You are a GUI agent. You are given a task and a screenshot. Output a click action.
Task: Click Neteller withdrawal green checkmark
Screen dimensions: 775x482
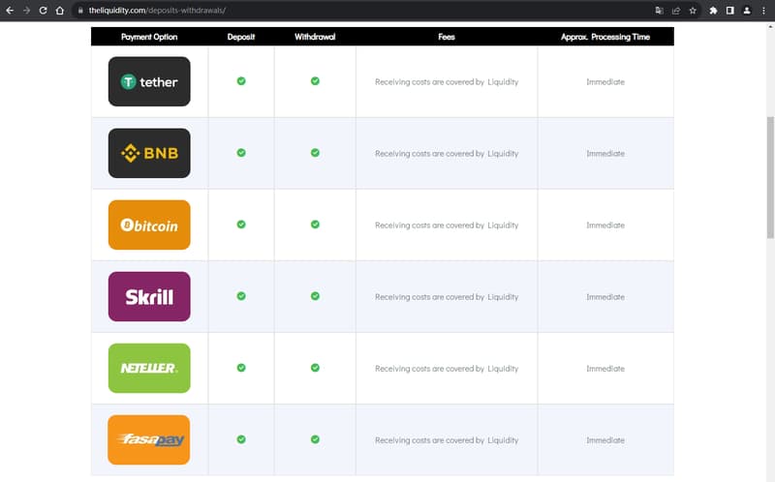[x=315, y=368]
